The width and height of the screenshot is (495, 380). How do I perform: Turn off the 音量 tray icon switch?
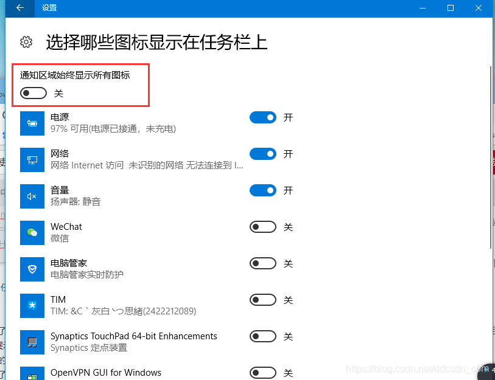click(x=263, y=190)
